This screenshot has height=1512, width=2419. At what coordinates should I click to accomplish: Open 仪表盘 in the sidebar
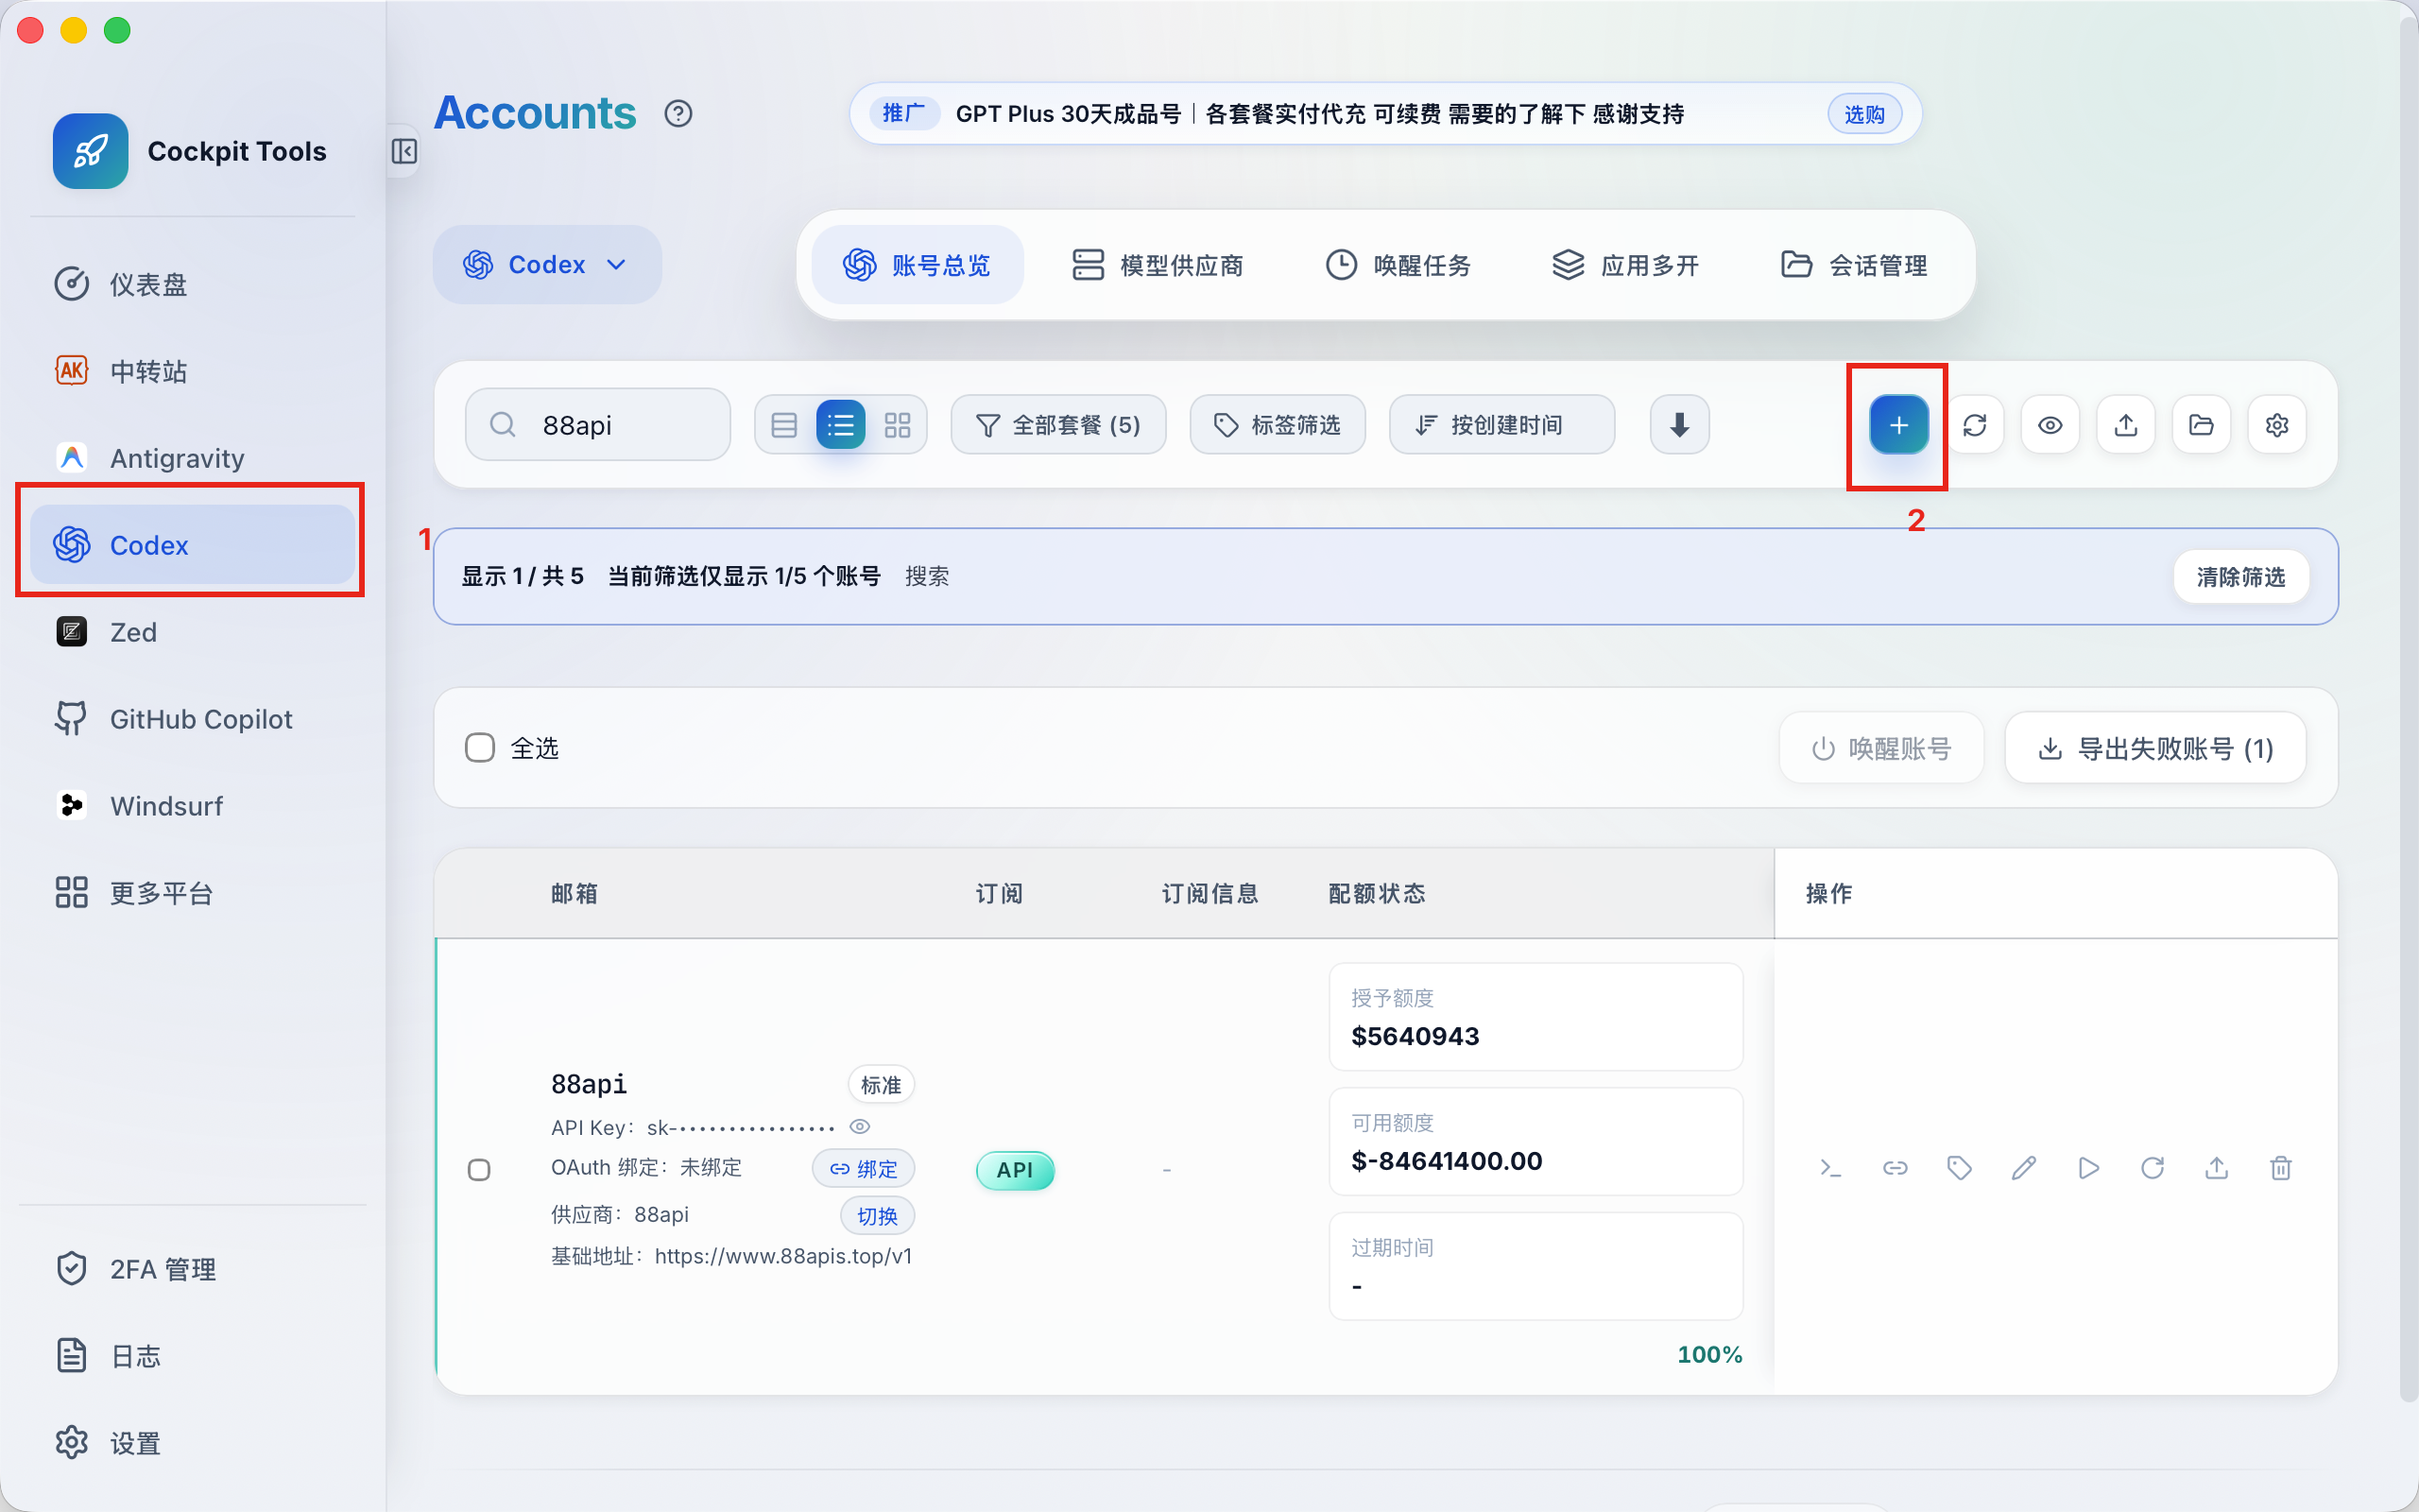192,284
